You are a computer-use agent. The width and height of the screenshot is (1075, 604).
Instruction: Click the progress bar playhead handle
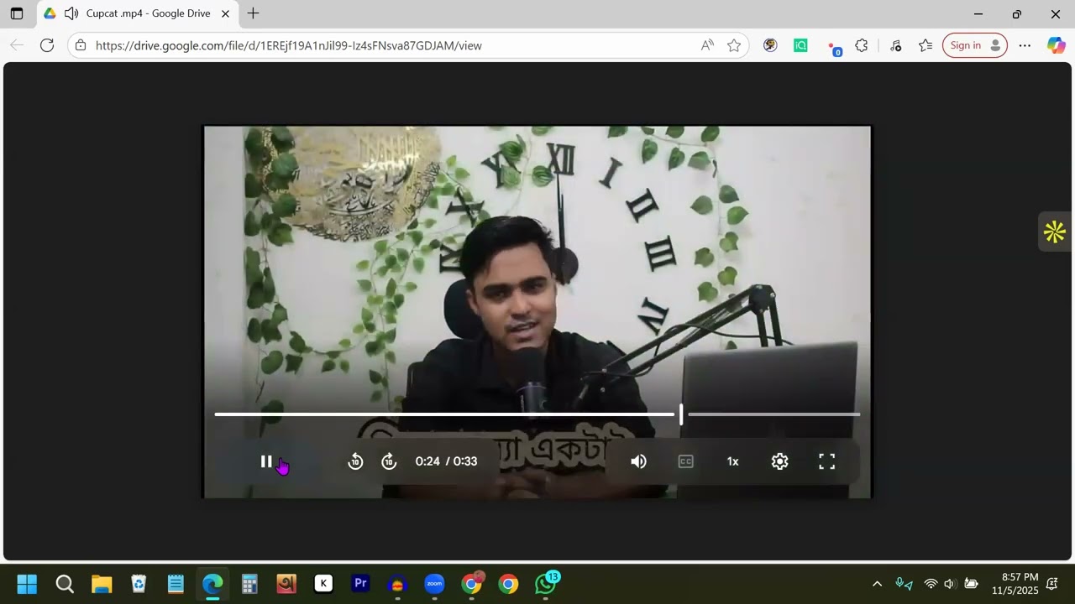tap(681, 414)
